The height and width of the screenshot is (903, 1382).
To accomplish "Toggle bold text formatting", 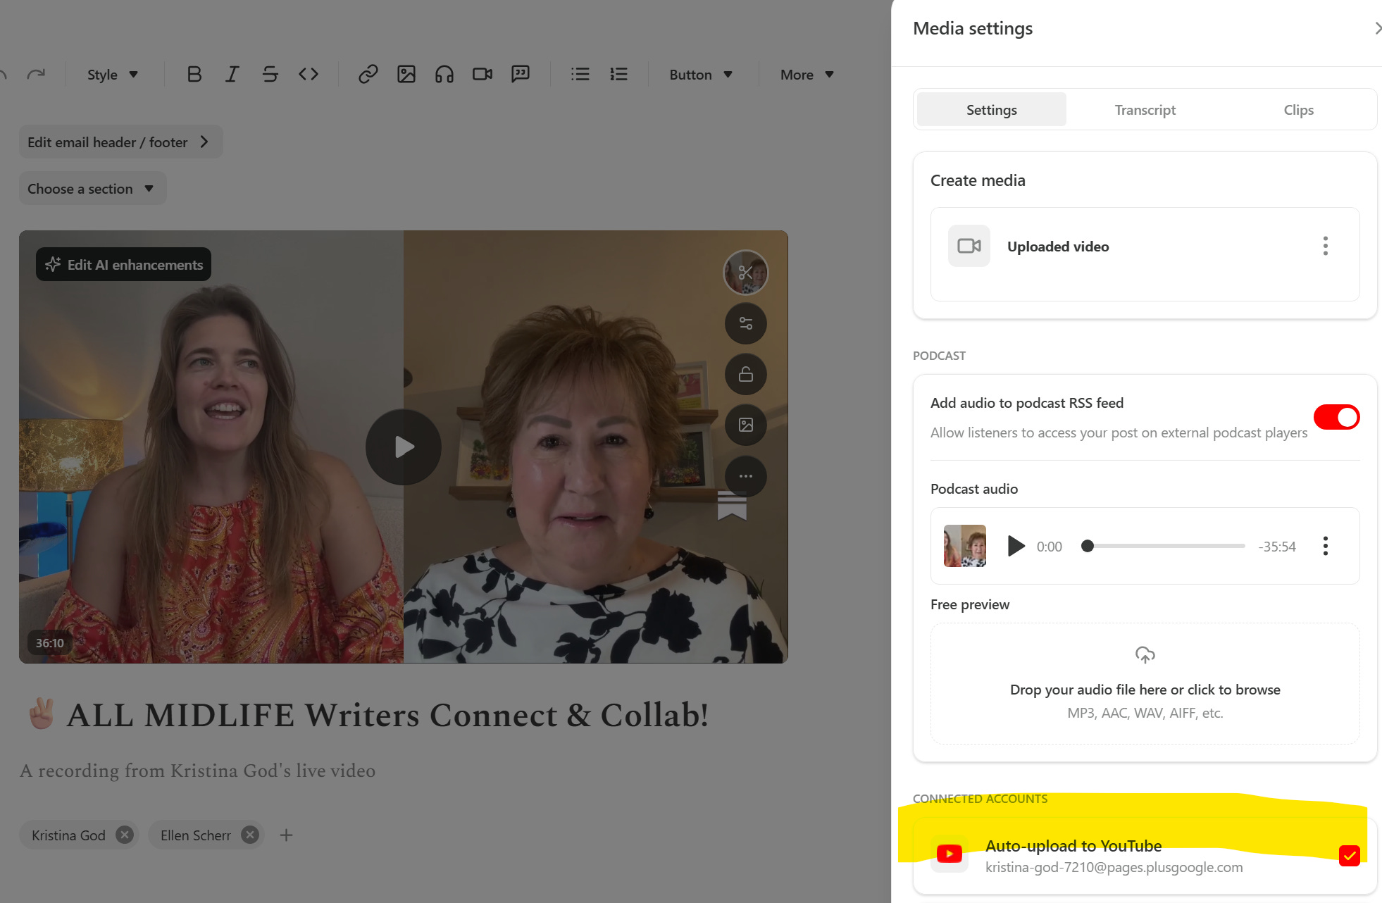I will click(x=194, y=75).
